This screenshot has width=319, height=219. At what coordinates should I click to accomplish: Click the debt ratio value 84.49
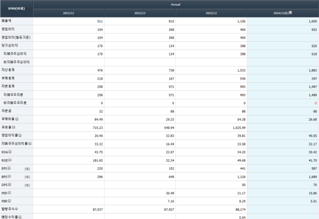98,120
